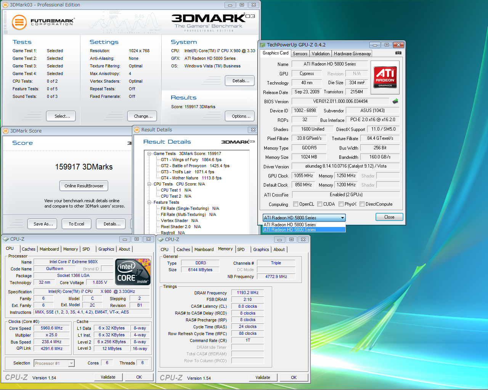Open the GPU selection dropdown in GPU-Z
Image resolution: width=488 pixels, height=390 pixels.
coord(342,218)
